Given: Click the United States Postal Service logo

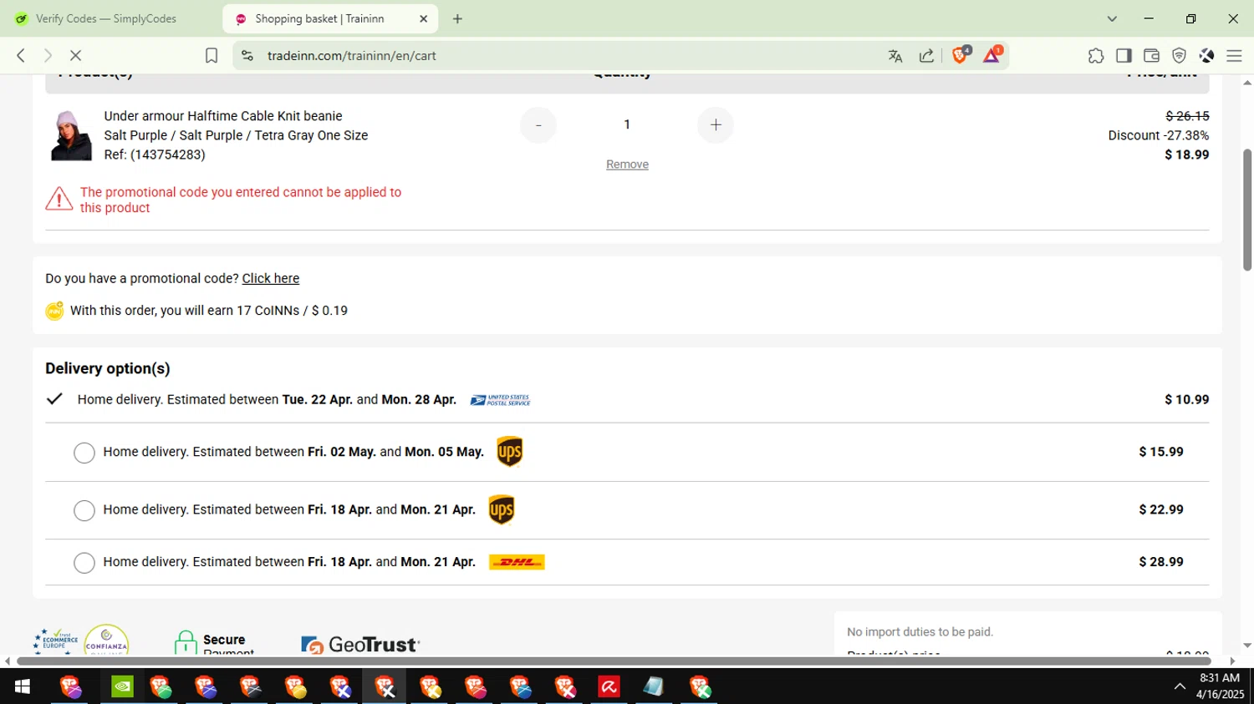Looking at the screenshot, I should pos(500,400).
